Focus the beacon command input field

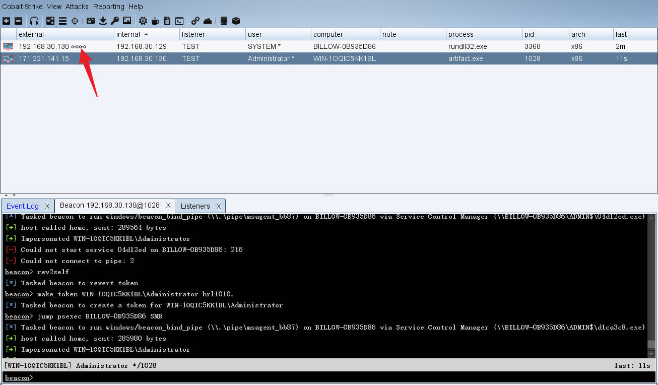(344, 377)
